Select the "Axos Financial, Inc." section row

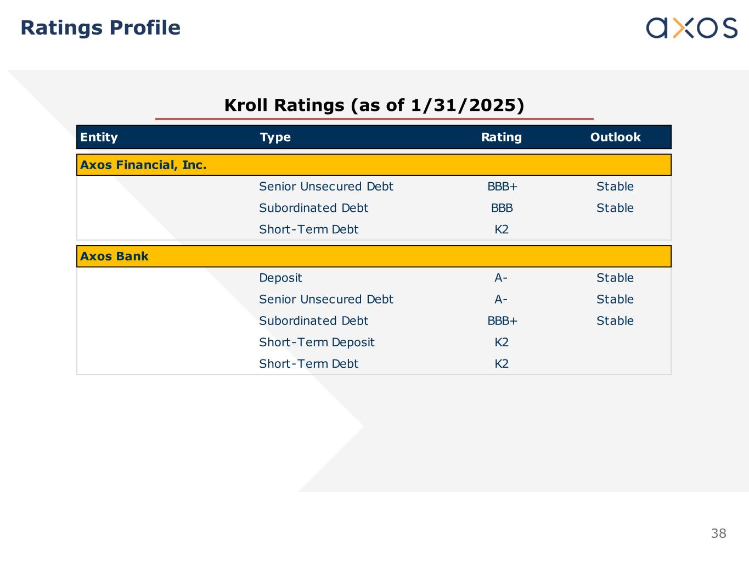click(x=374, y=165)
